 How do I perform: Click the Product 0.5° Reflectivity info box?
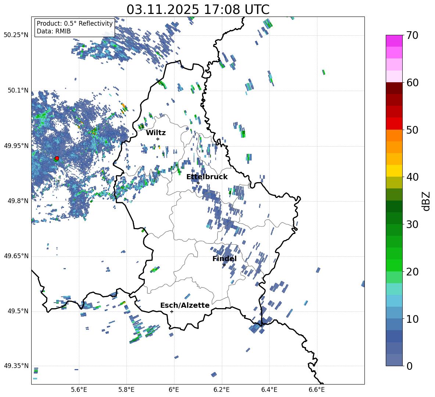75,28
